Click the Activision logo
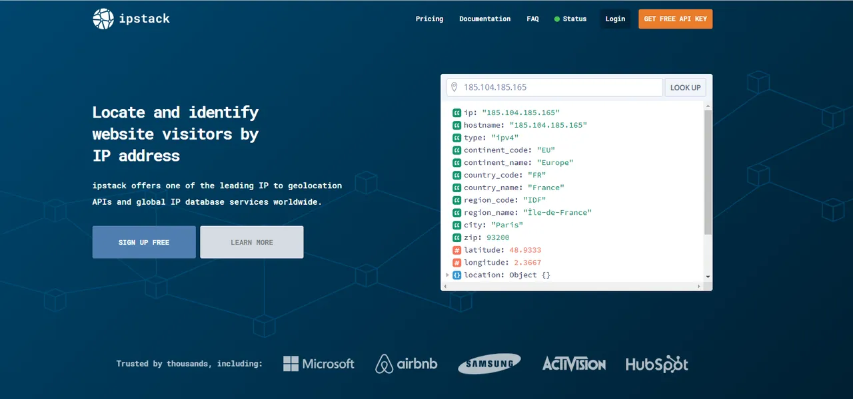853x399 pixels. (574, 364)
